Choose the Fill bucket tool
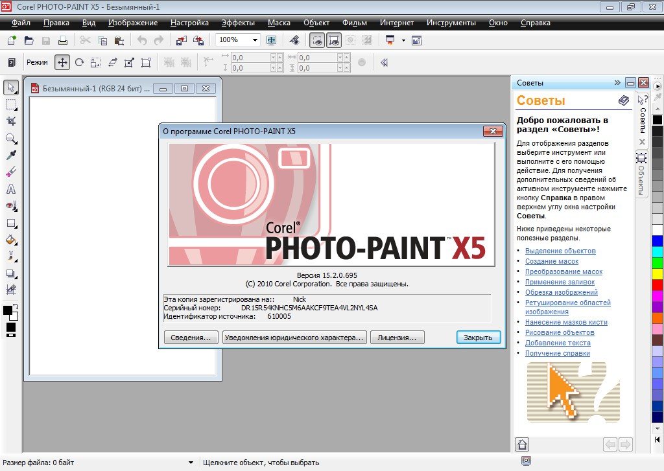The width and height of the screenshot is (664, 471). pos(11,240)
